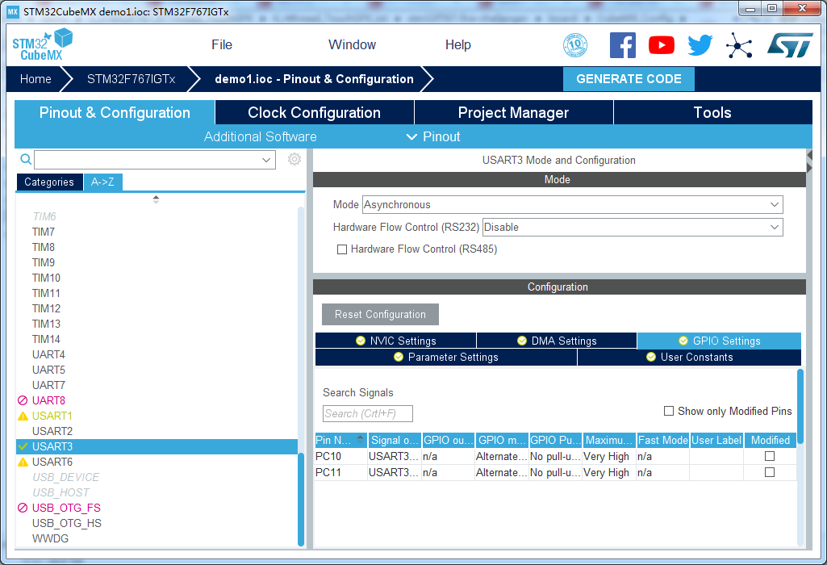
Task: Open the Mode Asynchronous dropdown
Action: tap(572, 205)
